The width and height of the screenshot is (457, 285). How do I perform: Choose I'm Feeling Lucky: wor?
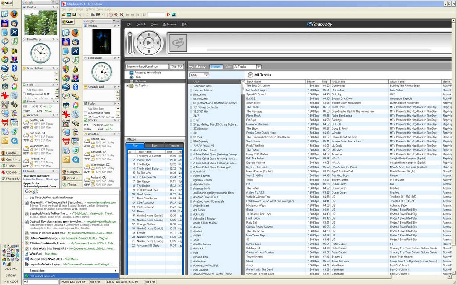point(71,276)
